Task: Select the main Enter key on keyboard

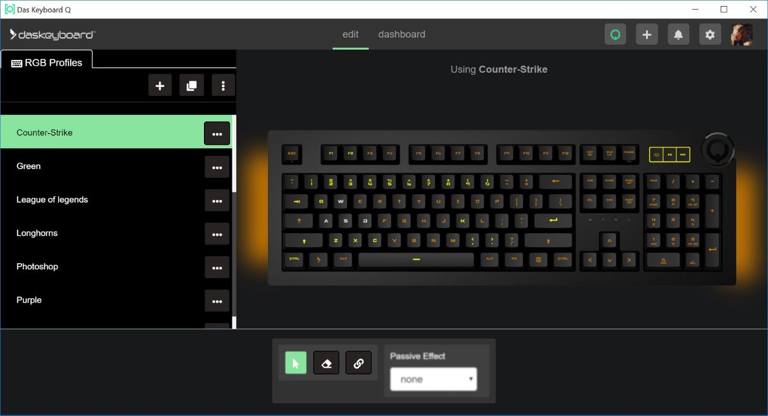Action: (552, 221)
